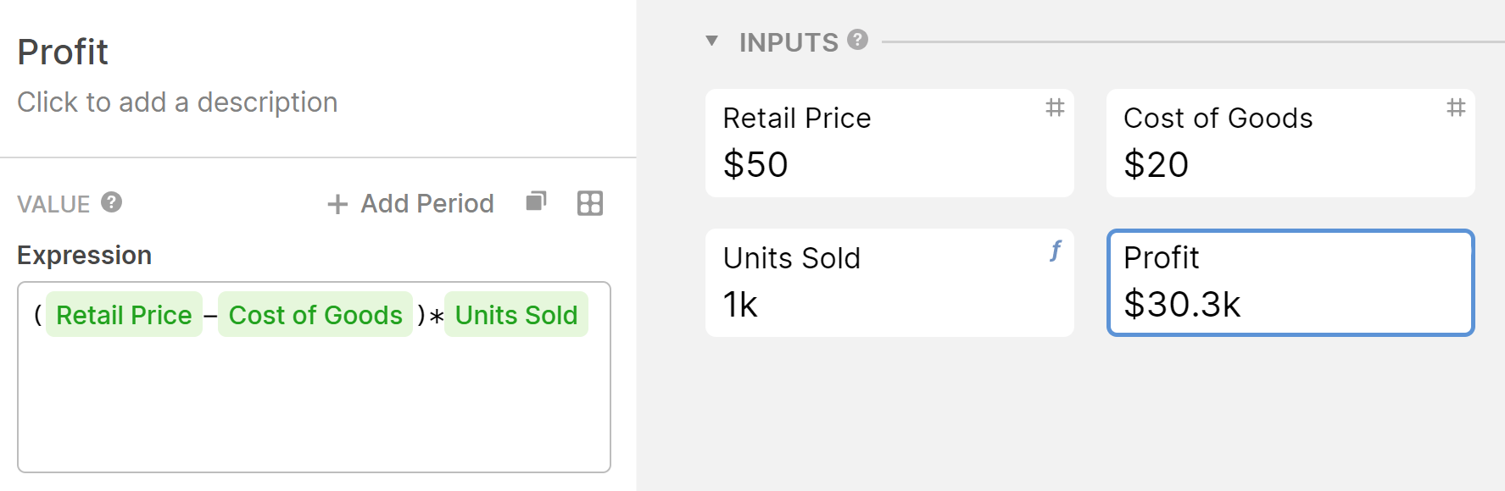The width and height of the screenshot is (1505, 491).
Task: Open the Units Sold input card
Action: [x=889, y=283]
